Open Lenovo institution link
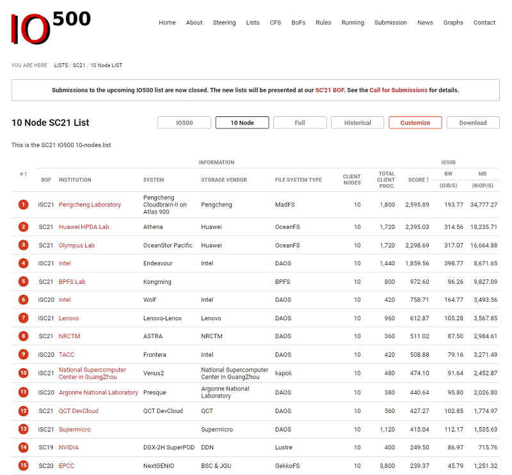Image resolution: width=512 pixels, height=475 pixels. [x=68, y=318]
